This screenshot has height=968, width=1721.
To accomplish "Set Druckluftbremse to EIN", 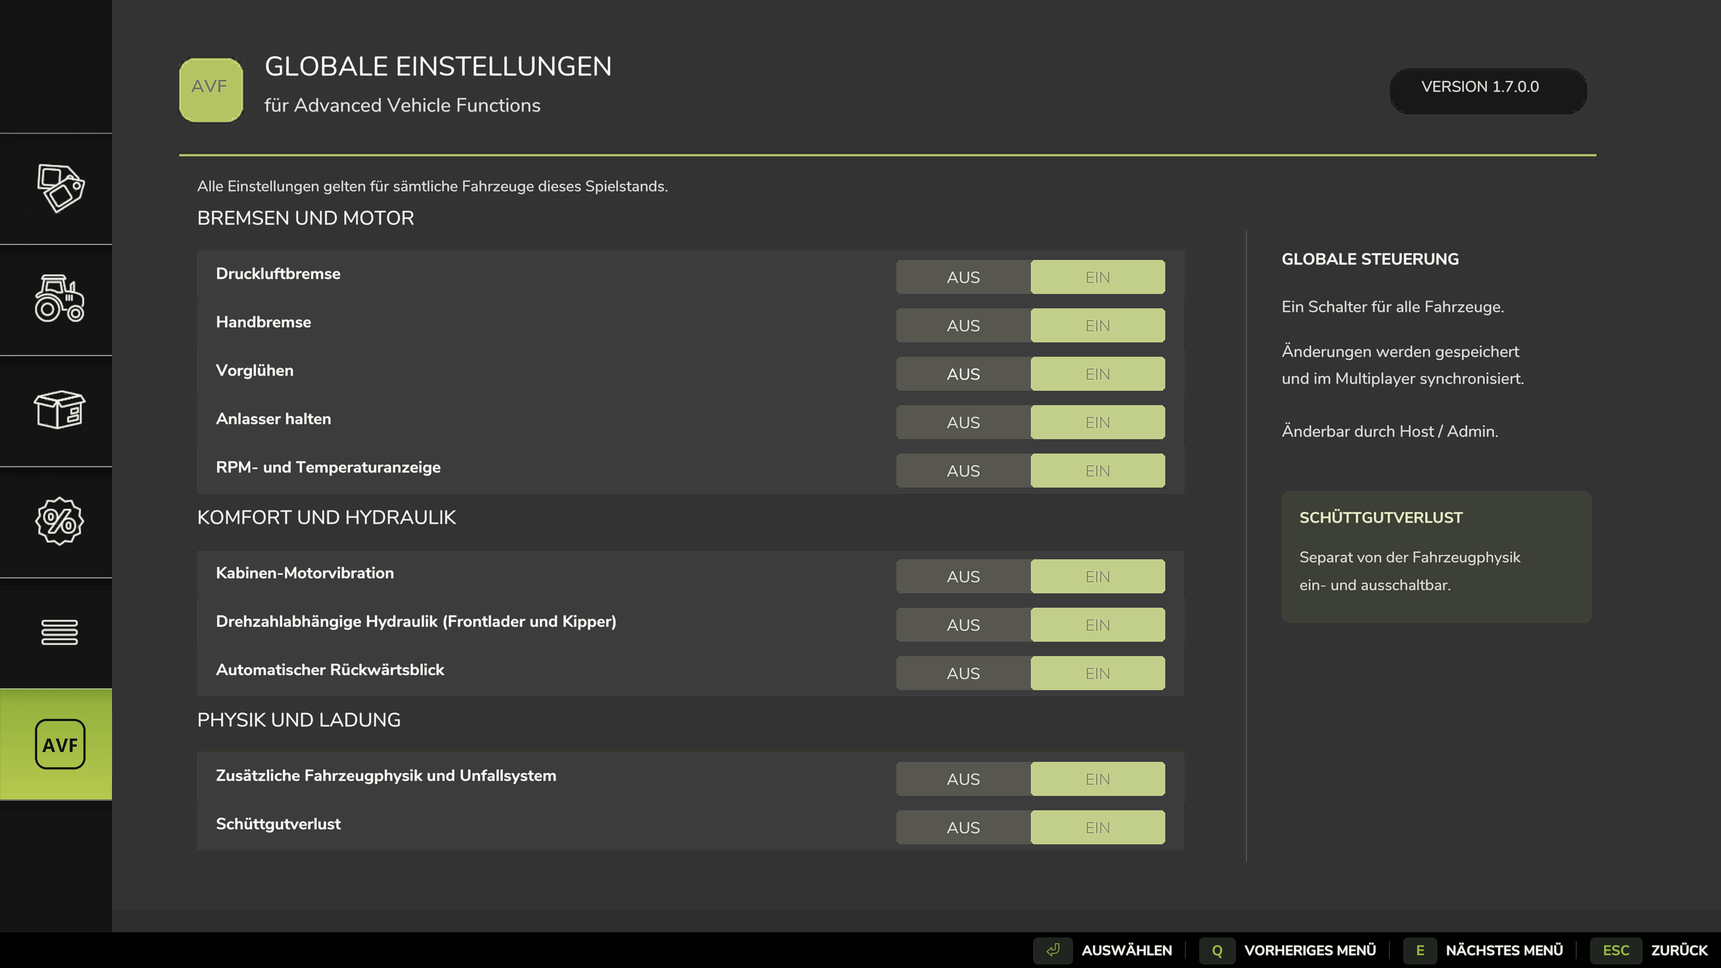I will click(1098, 277).
